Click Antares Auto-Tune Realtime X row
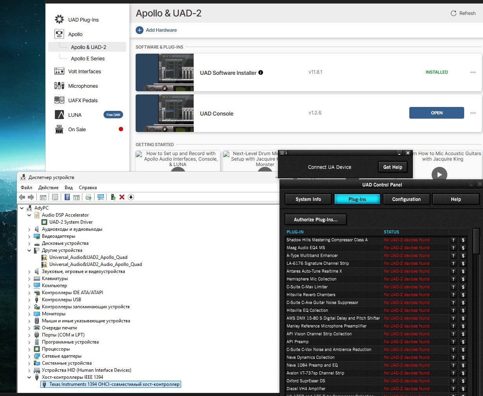Viewport: 483px width, 396px height. (x=376, y=271)
